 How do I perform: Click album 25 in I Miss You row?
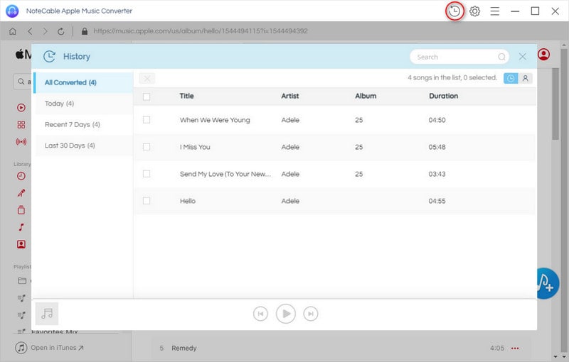(359, 147)
